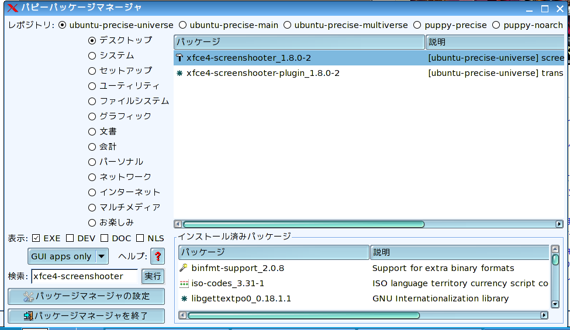
Task: Select the xfce4-screenshooter_1.8.0-2 package row
Action: coord(369,58)
